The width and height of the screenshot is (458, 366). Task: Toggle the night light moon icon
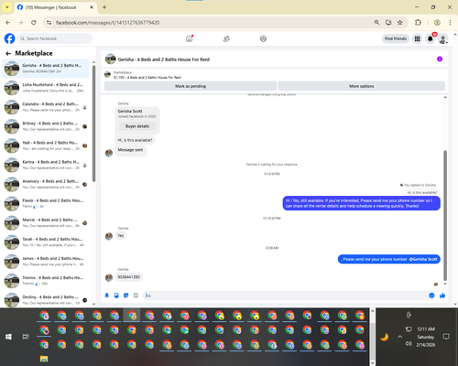pos(385,337)
